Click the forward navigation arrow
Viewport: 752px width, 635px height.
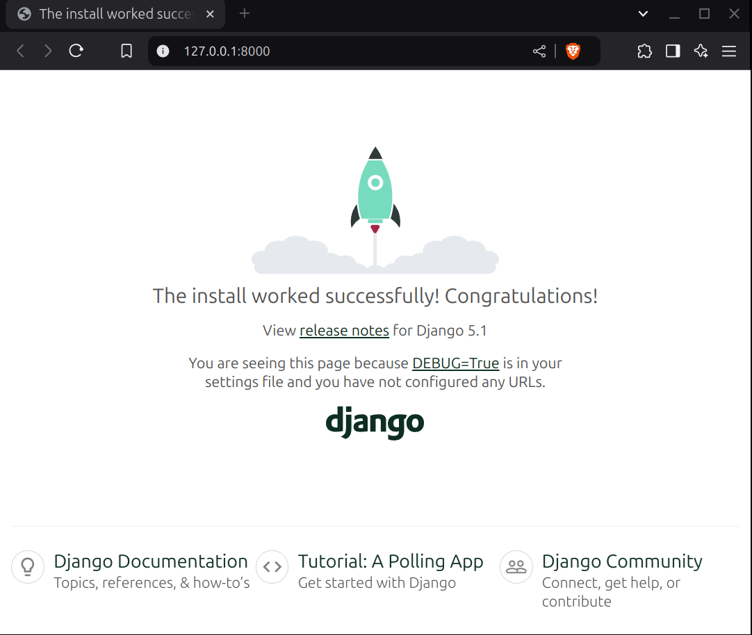coord(47,51)
